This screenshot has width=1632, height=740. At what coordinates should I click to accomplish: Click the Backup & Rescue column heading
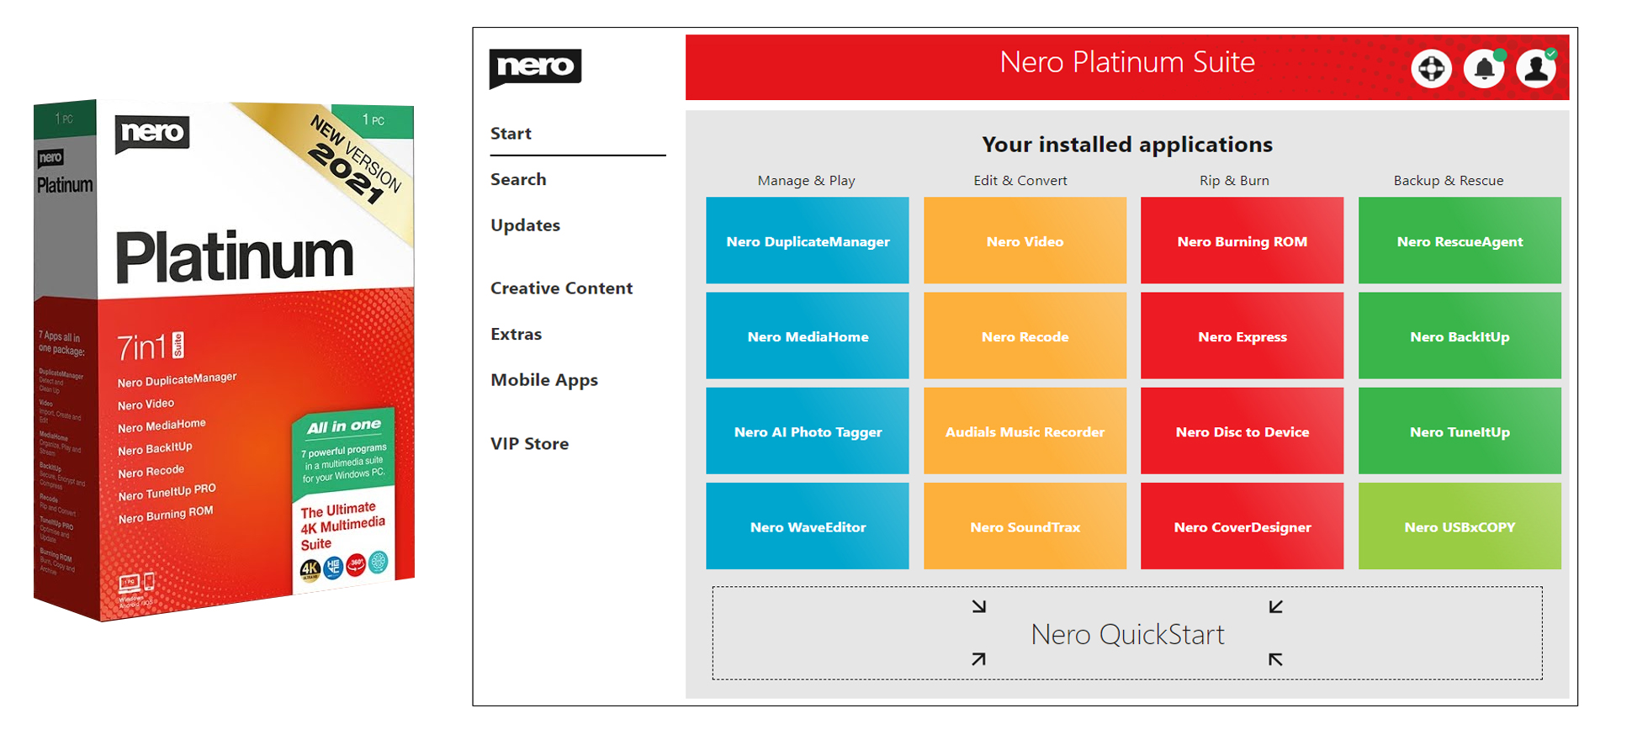tap(1448, 181)
